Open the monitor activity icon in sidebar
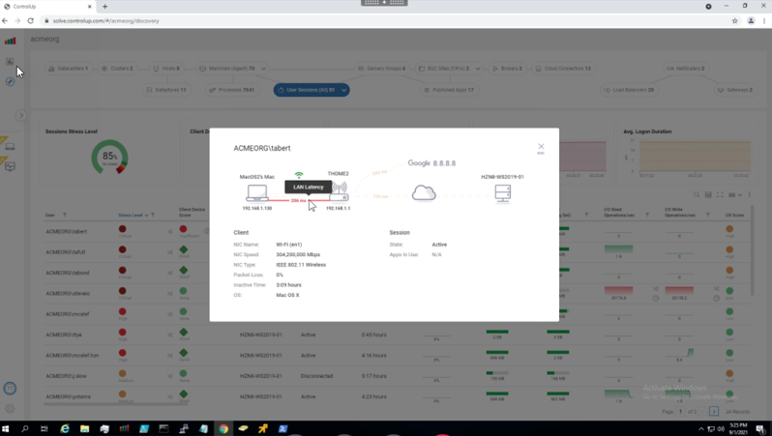Image resolution: width=772 pixels, height=436 pixels. tap(10, 167)
